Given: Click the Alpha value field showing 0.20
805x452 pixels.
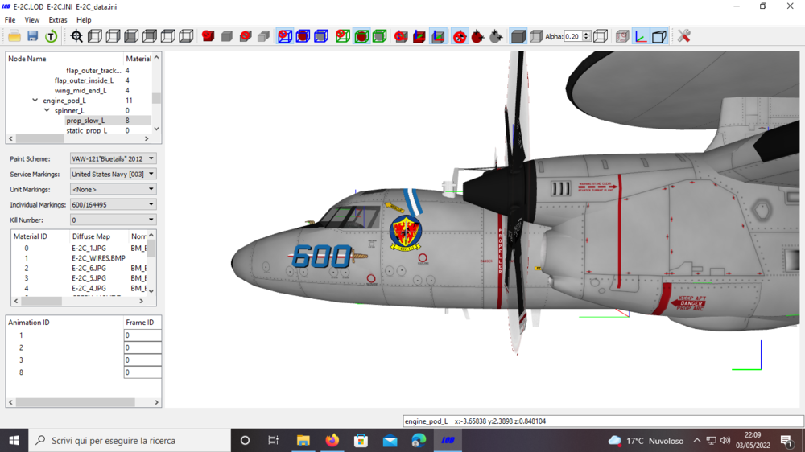Looking at the screenshot, I should tap(573, 36).
